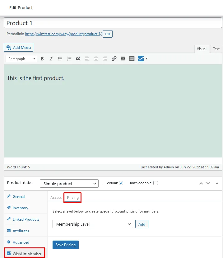Check the Downloadable checkbox

pyautogui.click(x=156, y=183)
